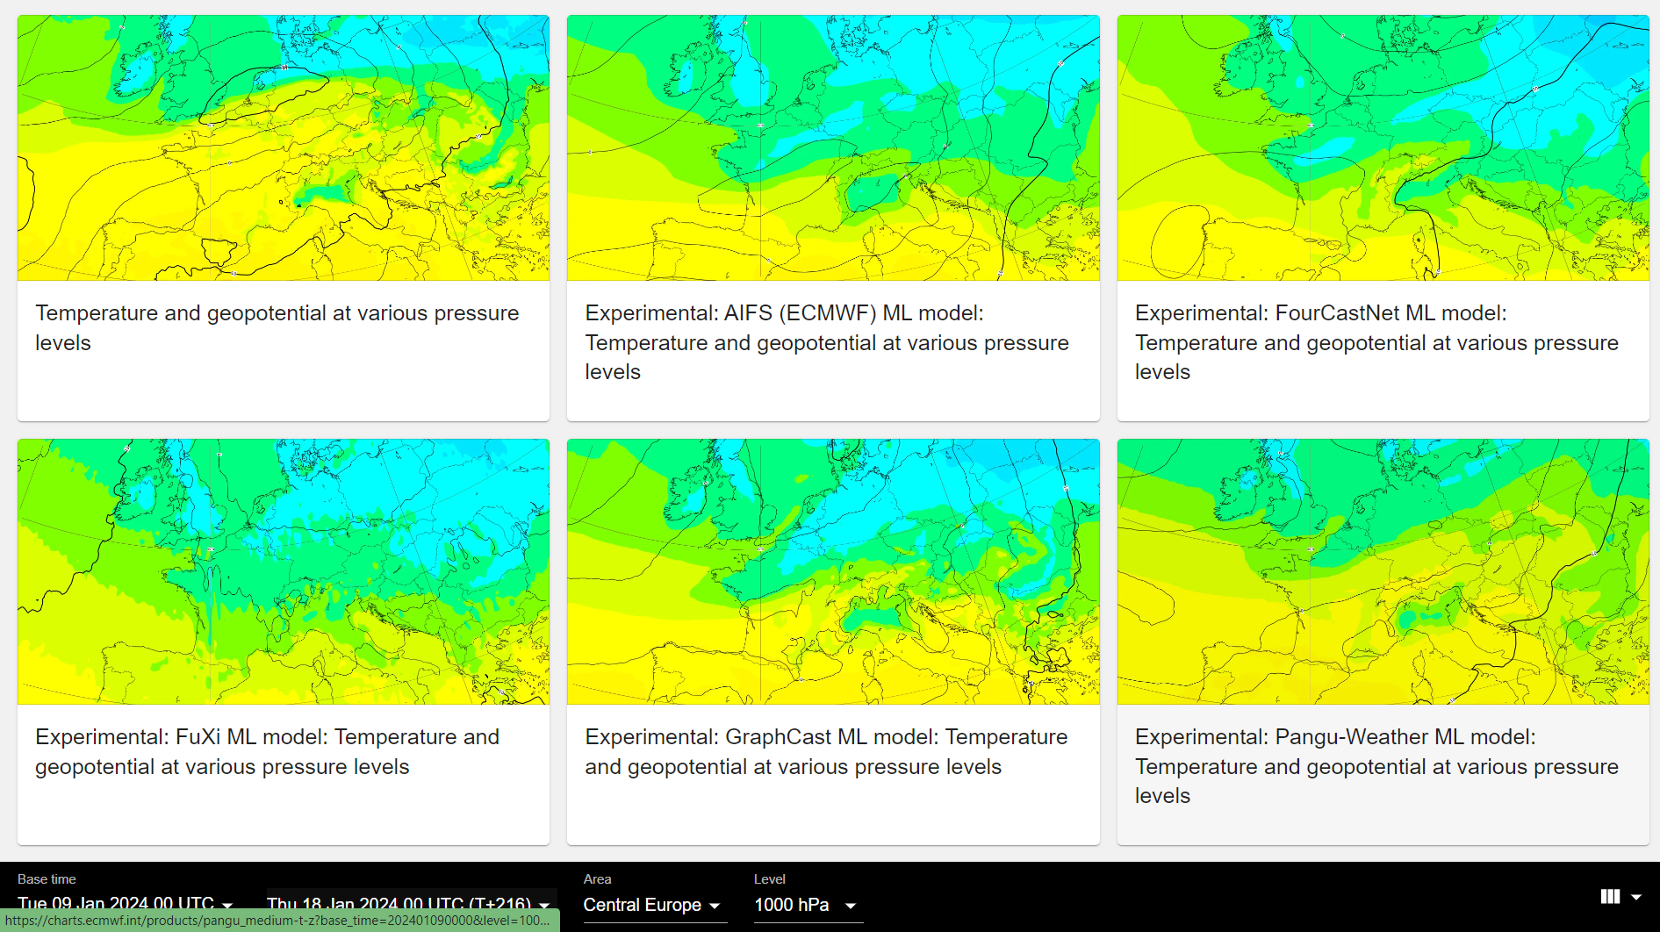Open the valid time T+216 dropdown
The image size is (1660, 932).
(409, 904)
